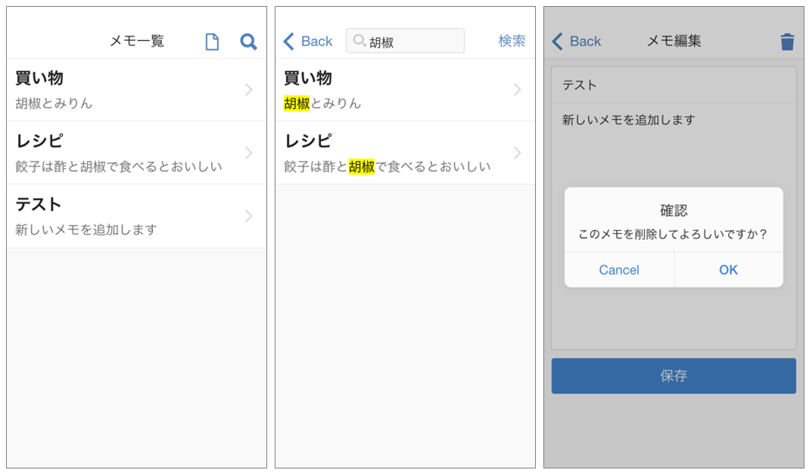
Task: Open the 買い物 memo title in the memo list
Action: tap(39, 78)
